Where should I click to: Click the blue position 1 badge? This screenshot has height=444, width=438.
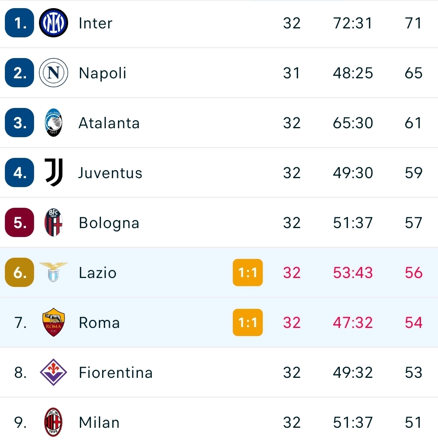[19, 23]
